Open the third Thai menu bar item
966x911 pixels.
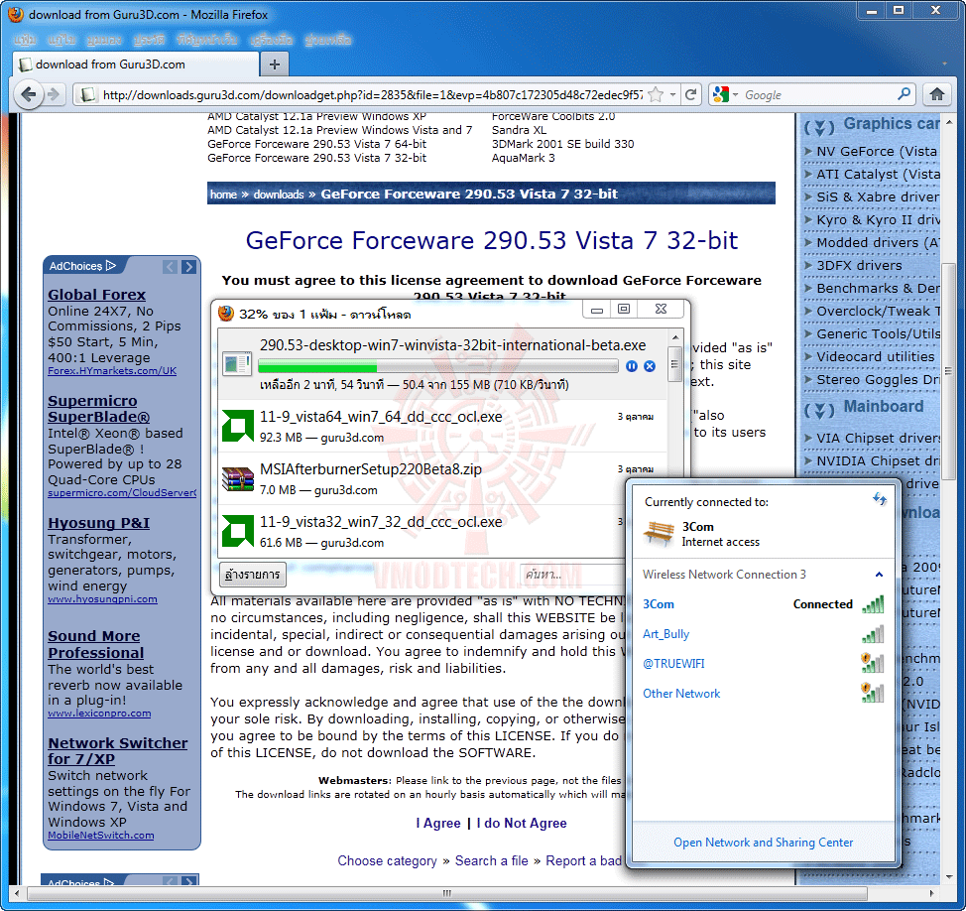pyautogui.click(x=104, y=40)
